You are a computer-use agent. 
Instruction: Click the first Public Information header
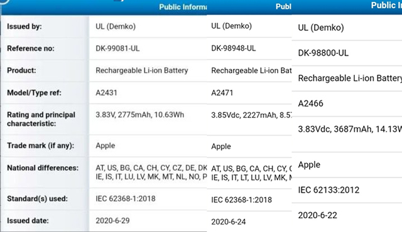pos(183,7)
